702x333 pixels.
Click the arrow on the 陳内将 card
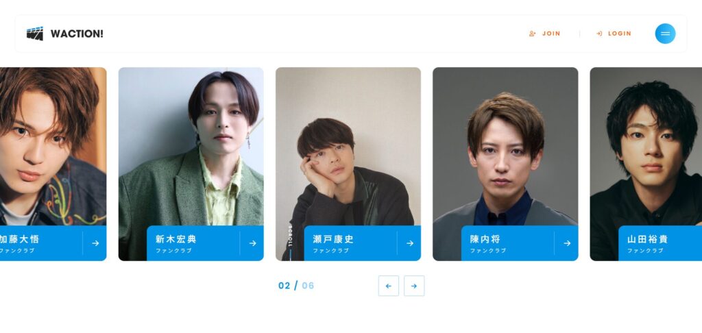567,243
